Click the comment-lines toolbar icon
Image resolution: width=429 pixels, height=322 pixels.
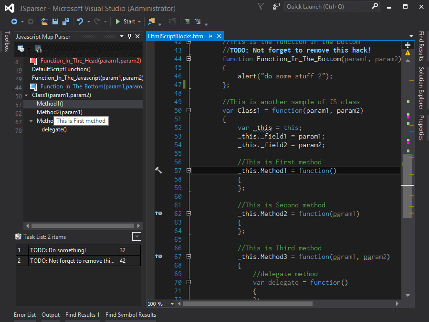187,21
